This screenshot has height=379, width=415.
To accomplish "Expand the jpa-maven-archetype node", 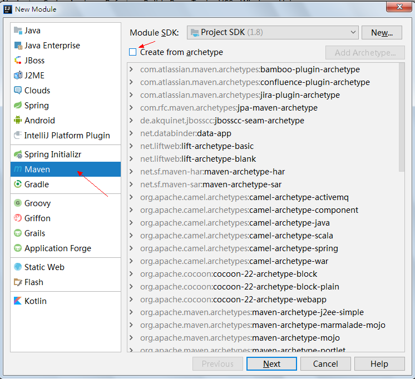I will coord(131,108).
